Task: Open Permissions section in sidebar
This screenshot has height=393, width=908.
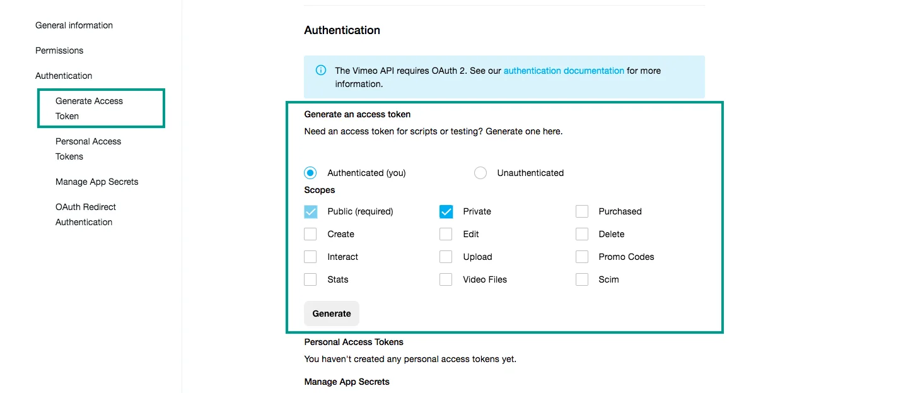Action: click(59, 50)
